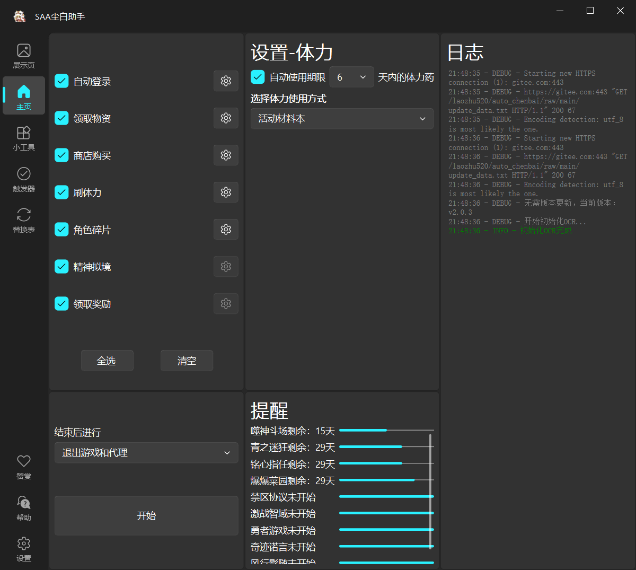636x570 pixels.
Task: Click the 铭心指任剩余 reminder text
Action: [x=293, y=464]
